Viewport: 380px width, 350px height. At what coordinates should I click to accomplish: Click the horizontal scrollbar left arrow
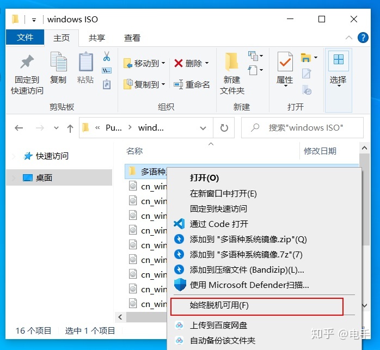point(120,317)
